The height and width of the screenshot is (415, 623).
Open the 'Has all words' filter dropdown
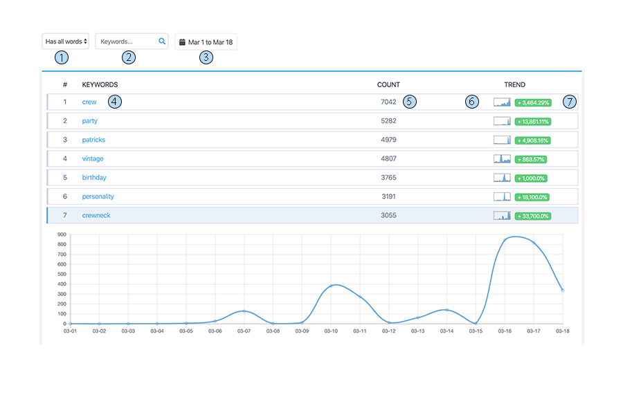65,41
